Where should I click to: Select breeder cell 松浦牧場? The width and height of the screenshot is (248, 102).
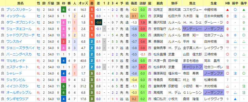pyautogui.click(x=211, y=80)
